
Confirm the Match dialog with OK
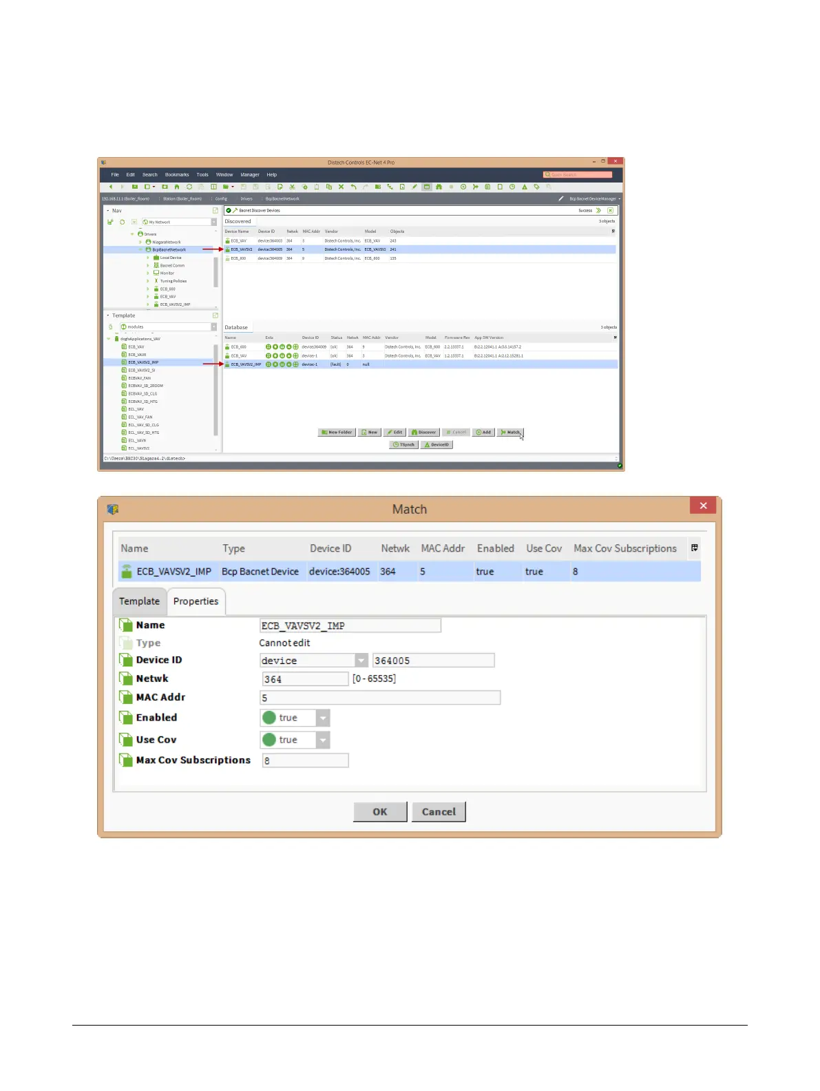[x=380, y=811]
